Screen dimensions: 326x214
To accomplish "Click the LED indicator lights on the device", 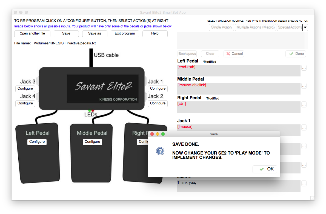I will point(91,110).
